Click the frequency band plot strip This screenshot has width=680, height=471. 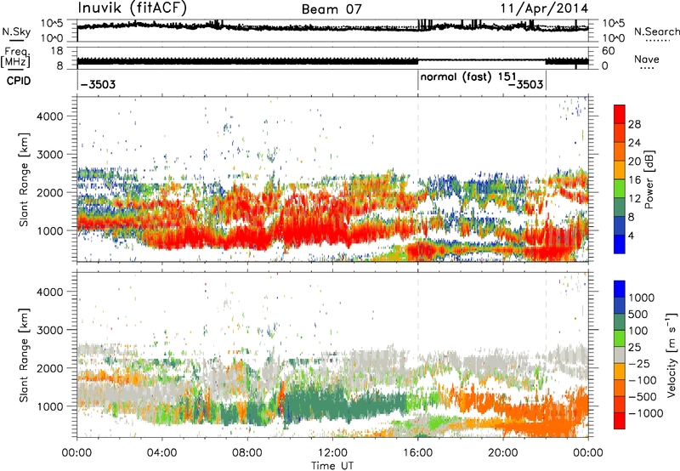332,61
